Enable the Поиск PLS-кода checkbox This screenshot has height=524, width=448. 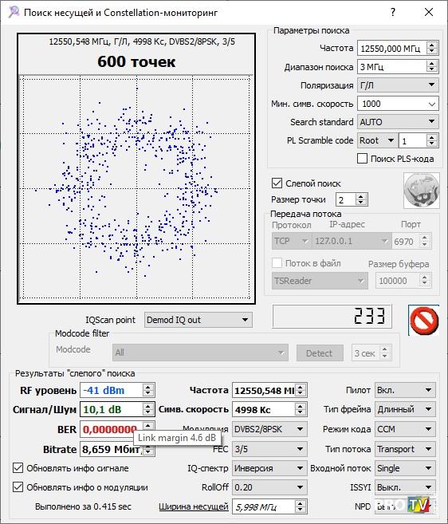click(362, 159)
